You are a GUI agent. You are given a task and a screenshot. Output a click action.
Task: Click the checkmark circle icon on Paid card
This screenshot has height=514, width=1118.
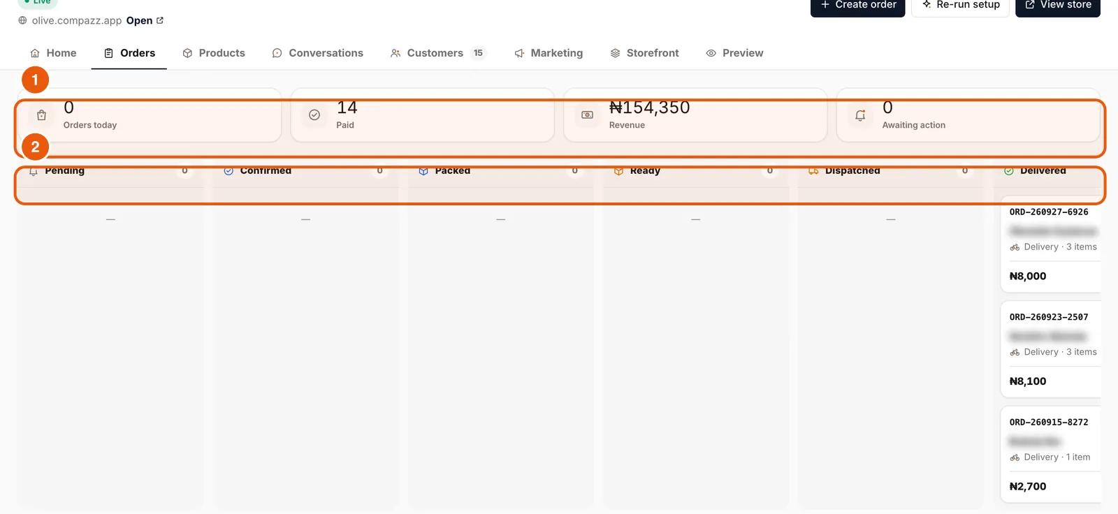pos(314,115)
